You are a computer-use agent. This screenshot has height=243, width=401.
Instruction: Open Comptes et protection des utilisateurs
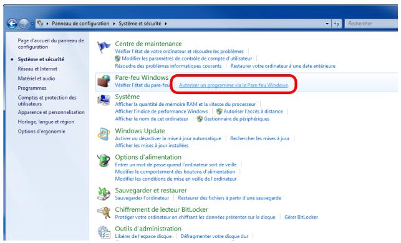(47, 101)
